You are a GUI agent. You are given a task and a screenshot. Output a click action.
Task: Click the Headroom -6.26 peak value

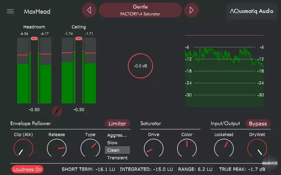point(24,33)
